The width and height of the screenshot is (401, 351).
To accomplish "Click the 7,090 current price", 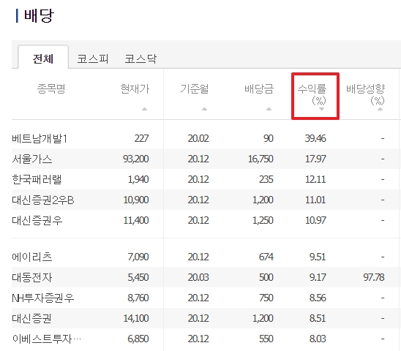I will tap(138, 257).
